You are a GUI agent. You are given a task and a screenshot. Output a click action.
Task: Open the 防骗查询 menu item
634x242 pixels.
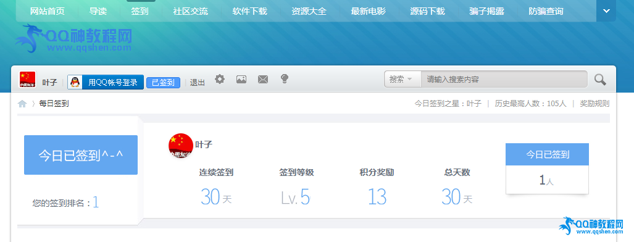(546, 11)
